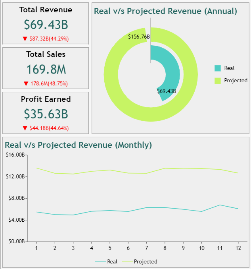The height and width of the screenshot is (269, 251).
Task: Click month 1 on the x-axis
Action: tap(36, 248)
